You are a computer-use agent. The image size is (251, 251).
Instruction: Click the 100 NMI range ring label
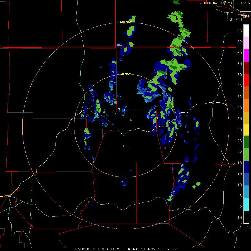click(126, 22)
